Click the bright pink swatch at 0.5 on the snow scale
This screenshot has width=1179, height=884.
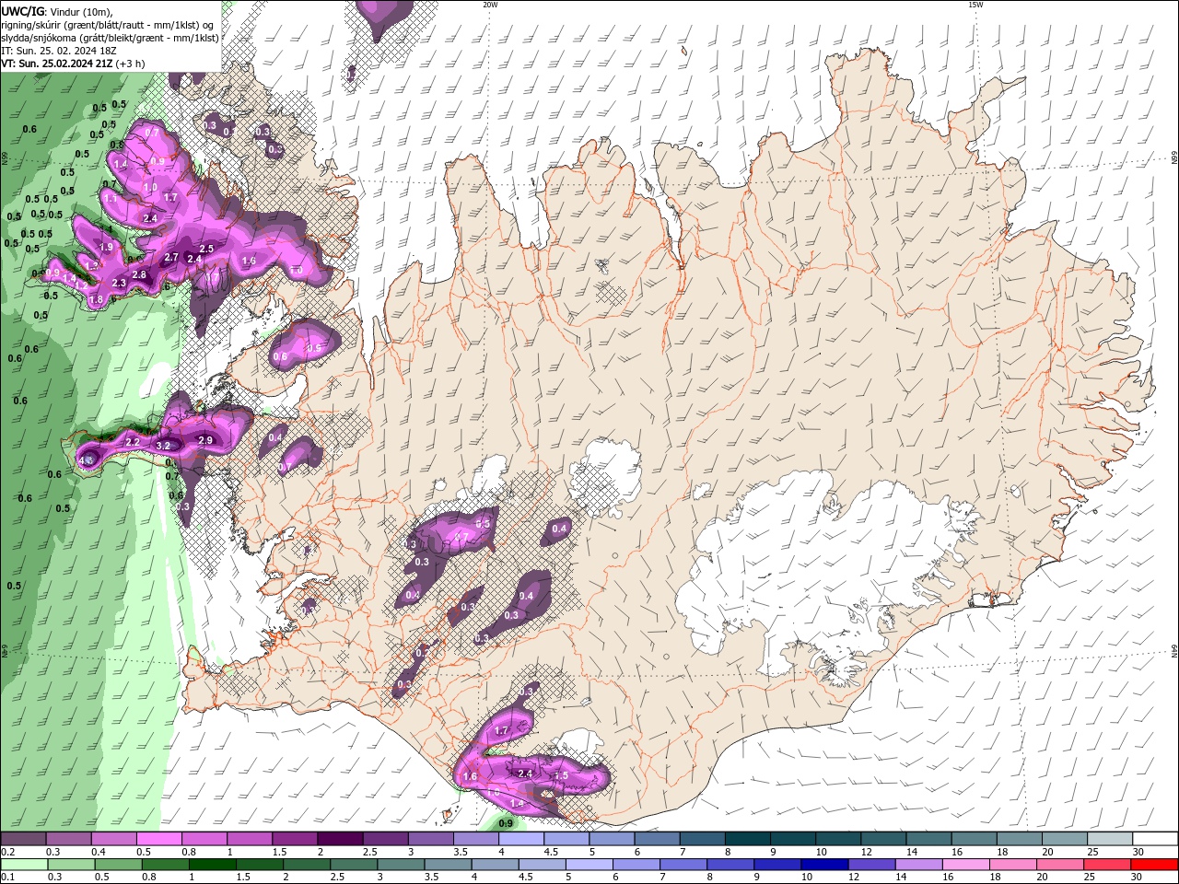pyautogui.click(x=158, y=839)
